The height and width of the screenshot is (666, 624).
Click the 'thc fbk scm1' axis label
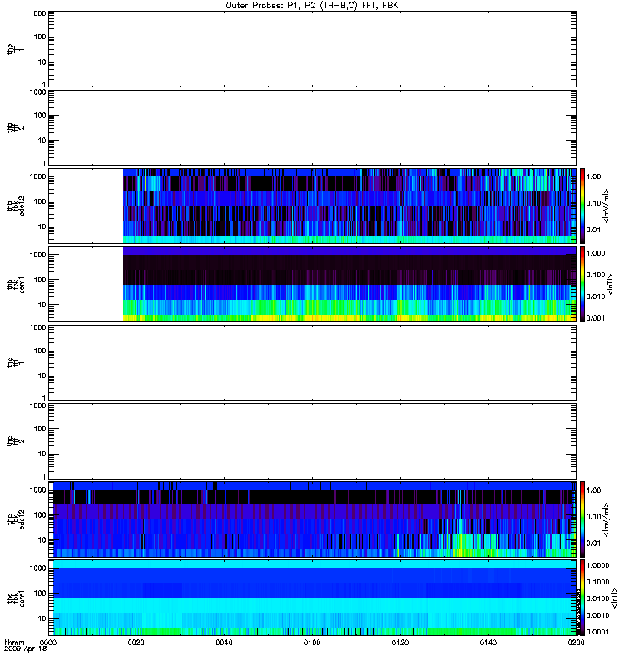(15, 598)
